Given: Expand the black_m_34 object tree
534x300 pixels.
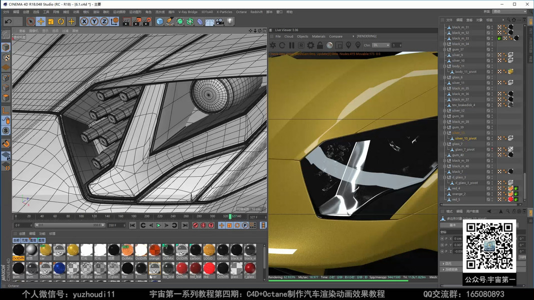Looking at the screenshot, I should [444, 44].
